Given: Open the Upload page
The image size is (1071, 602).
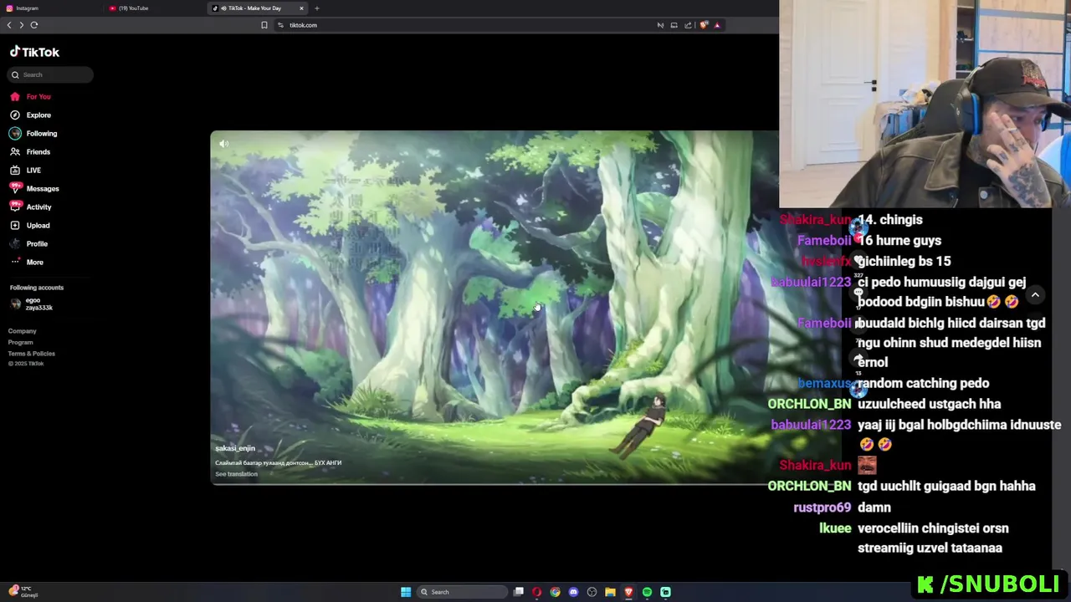Looking at the screenshot, I should (38, 226).
